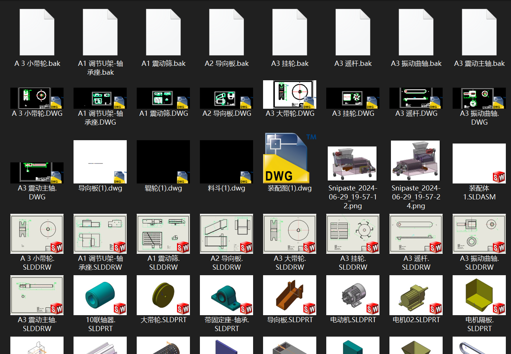Screen dimensions: 511x354
Task: Click the file name 电机02.SLDPRT
Action: (416, 320)
